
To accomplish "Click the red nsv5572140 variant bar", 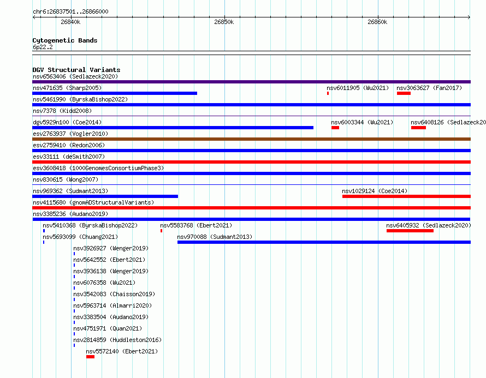I will (90, 357).
